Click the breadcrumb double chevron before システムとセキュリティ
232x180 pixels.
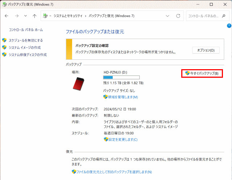tap(50, 16)
